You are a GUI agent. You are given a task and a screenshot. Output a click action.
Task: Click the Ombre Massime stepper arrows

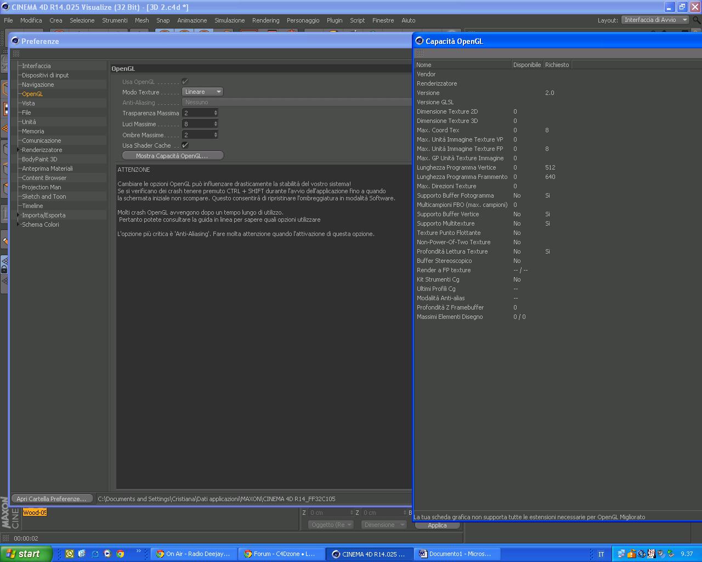216,135
